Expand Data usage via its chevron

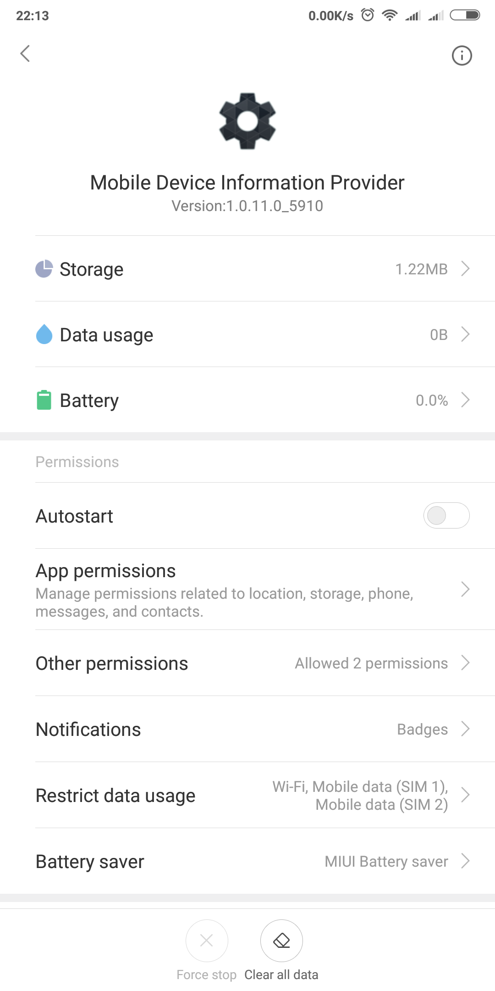[465, 334]
